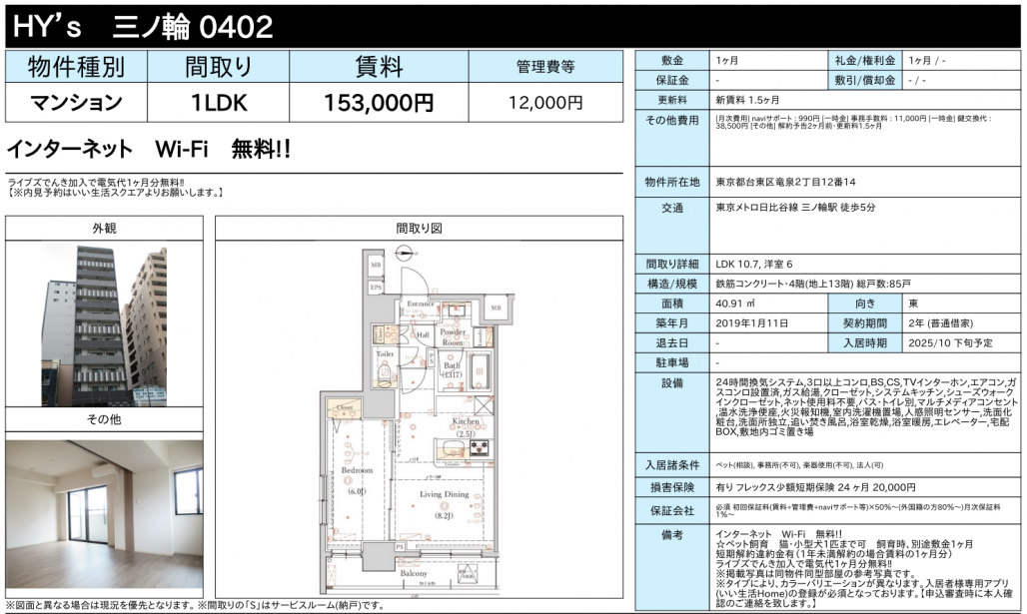
Task: Click the Bedroom label in floor plan
Action: pos(357,469)
